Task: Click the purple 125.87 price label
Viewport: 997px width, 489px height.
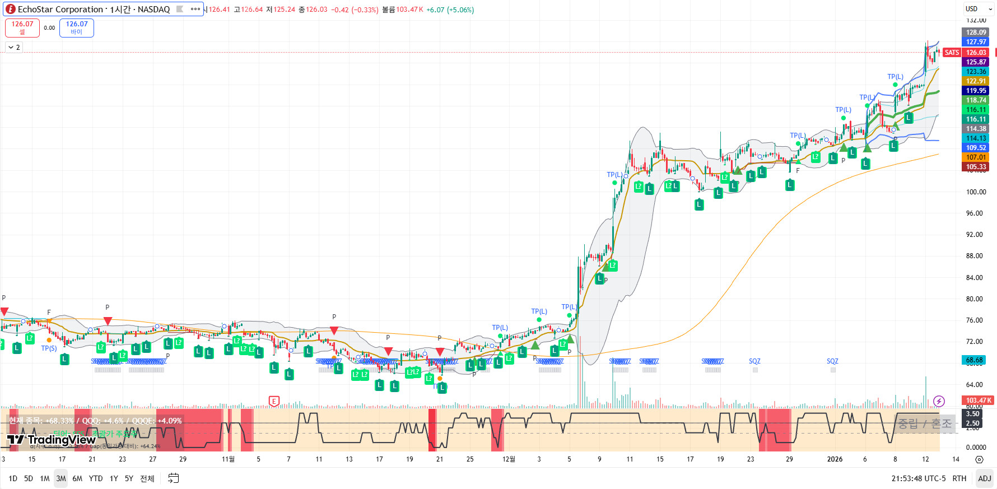Action: tap(976, 62)
